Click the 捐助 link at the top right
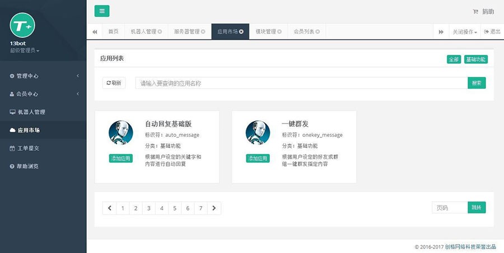 click(483, 12)
